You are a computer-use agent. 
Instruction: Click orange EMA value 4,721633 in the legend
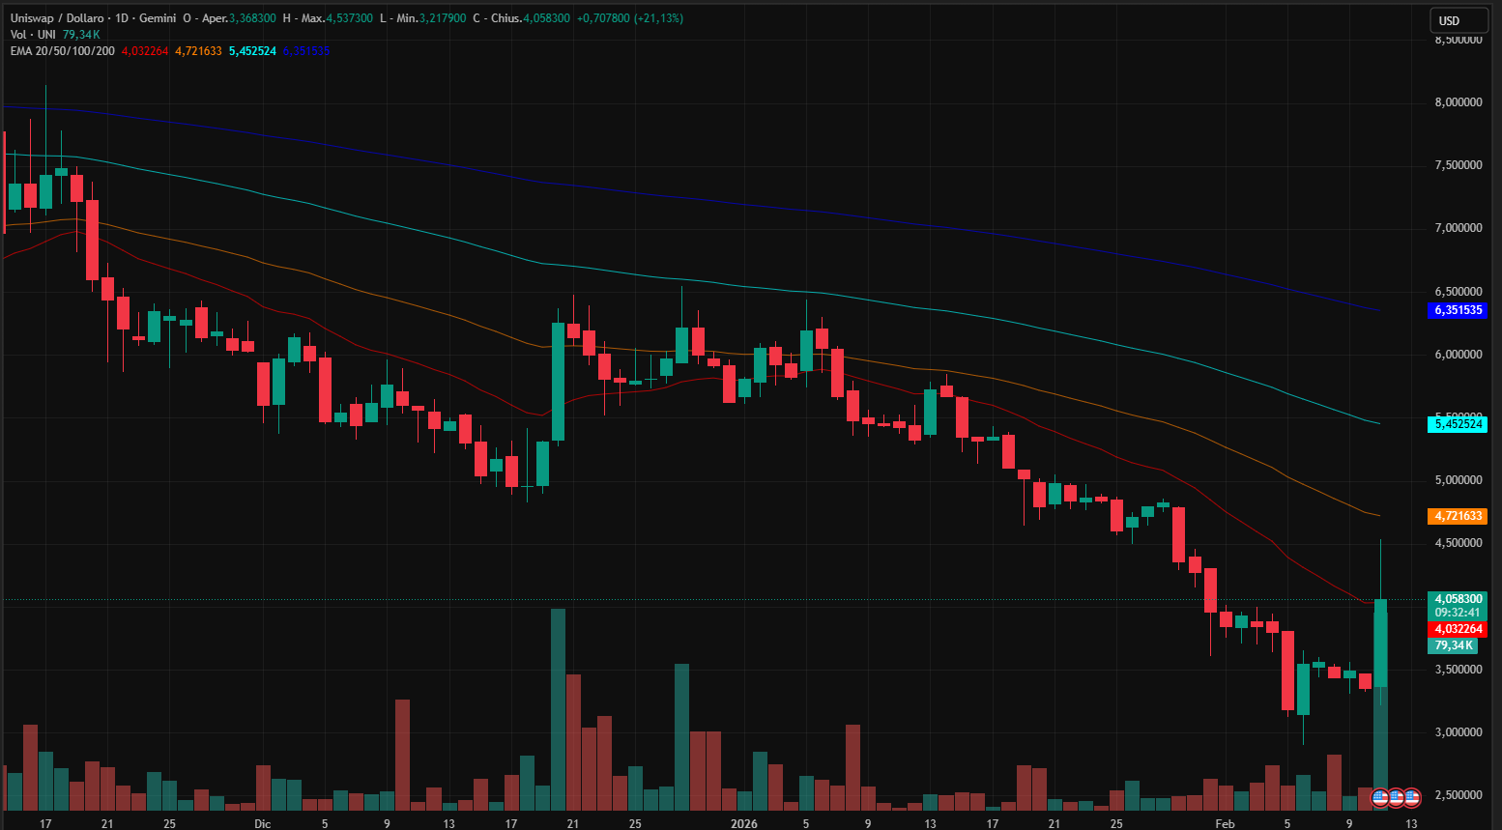pos(198,51)
